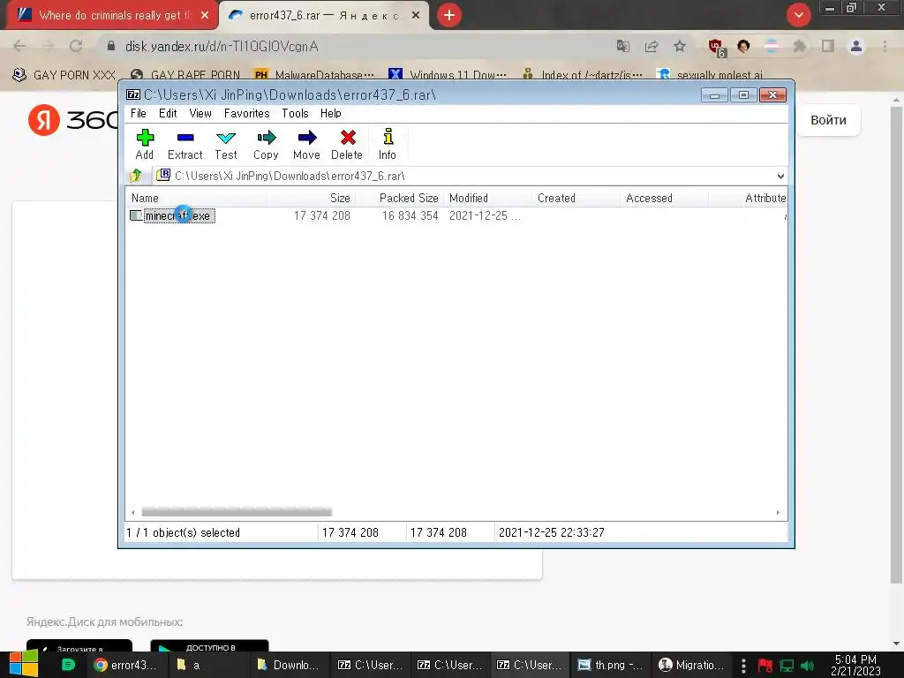The height and width of the screenshot is (678, 904).
Task: Close the 'Where do criminals' browser tab
Action: pyautogui.click(x=205, y=15)
